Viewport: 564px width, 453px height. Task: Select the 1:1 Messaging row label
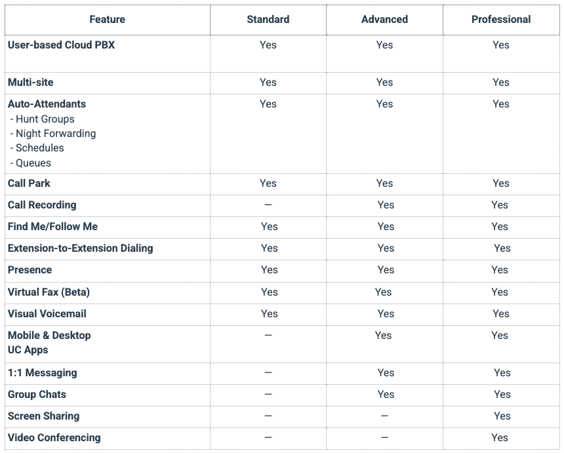tap(42, 373)
